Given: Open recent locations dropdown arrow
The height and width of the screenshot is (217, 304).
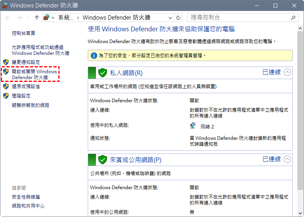Looking at the screenshot, I should [x=29, y=18].
